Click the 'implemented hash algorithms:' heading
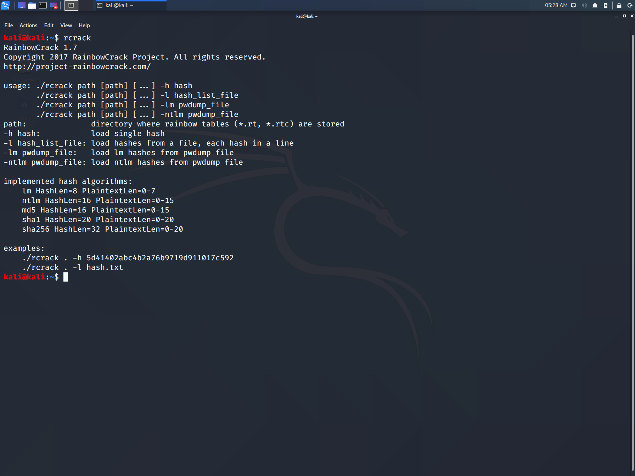 tap(68, 181)
